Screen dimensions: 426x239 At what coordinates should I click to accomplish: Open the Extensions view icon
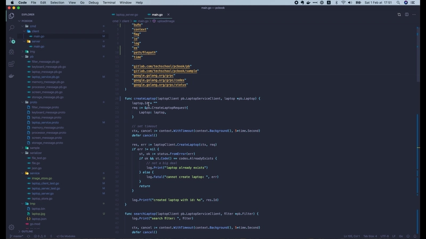11,64
